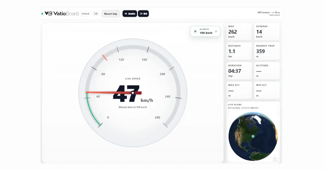Click the green location marker on globe
The width and height of the screenshot is (324, 170).
(253, 136)
